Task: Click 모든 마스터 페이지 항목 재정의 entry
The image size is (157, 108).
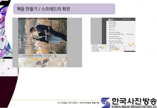Action: 116,34
